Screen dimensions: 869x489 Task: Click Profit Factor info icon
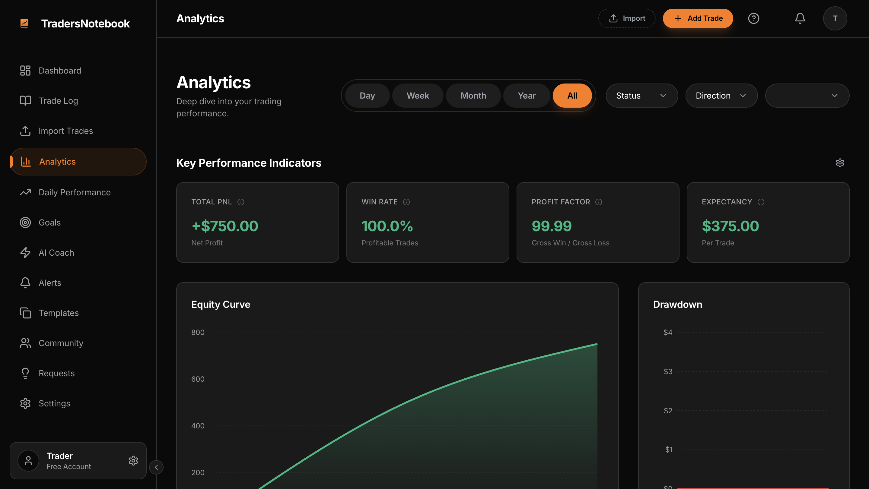598,202
